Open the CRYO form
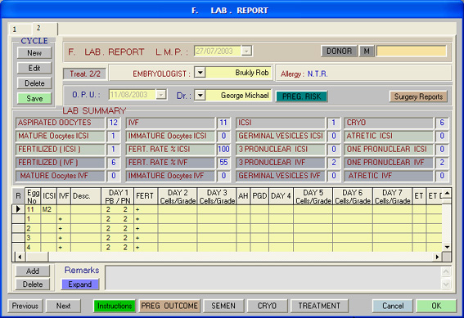This screenshot has width=464, height=318. click(267, 306)
